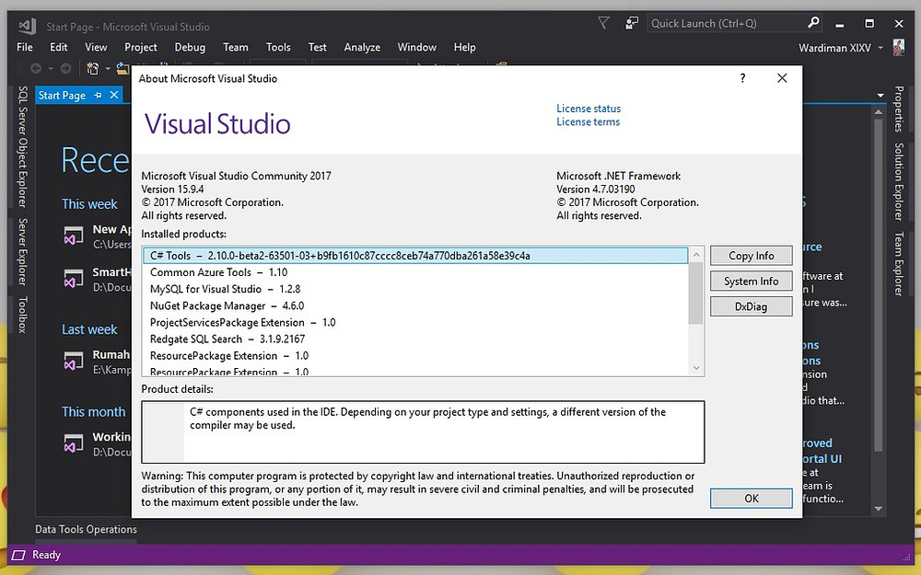Click the Quick Launch magnifier icon
Screen dimensions: 921x575
pos(813,23)
